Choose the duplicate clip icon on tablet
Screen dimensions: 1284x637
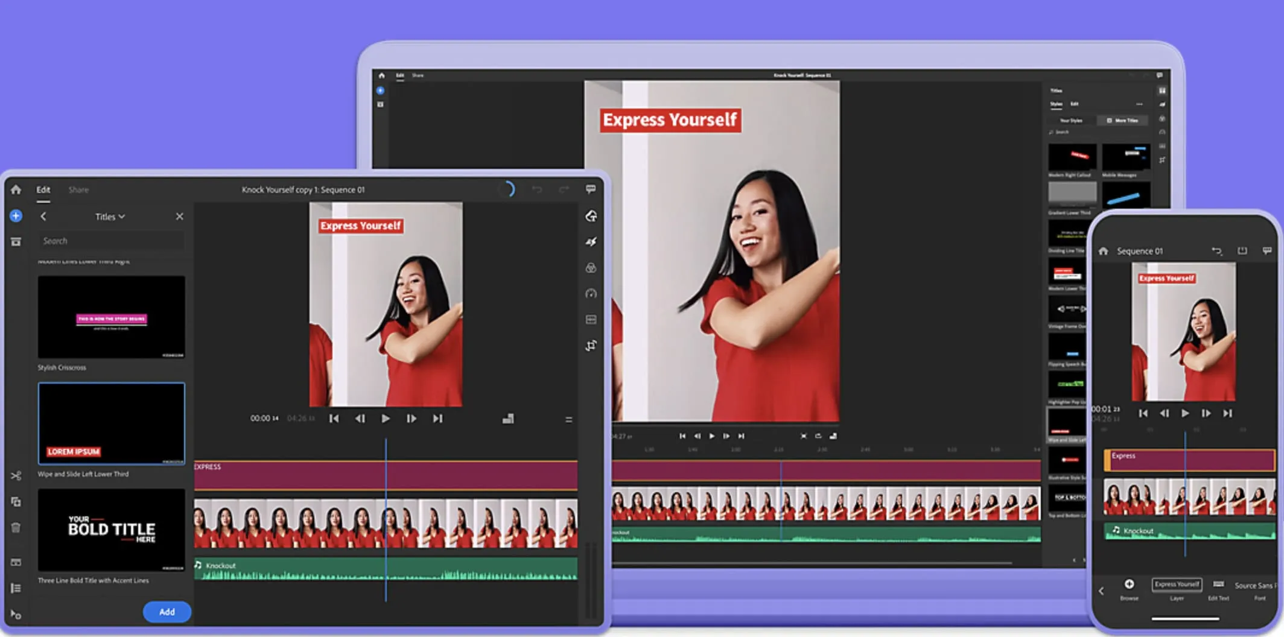(x=16, y=502)
